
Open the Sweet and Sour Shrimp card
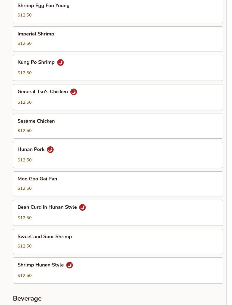(x=118, y=241)
